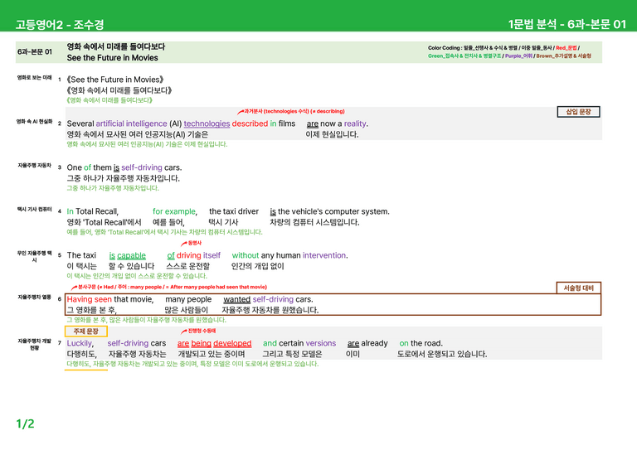Click the underlined word "wanted"
This screenshot has width=637, height=450.
237,299
